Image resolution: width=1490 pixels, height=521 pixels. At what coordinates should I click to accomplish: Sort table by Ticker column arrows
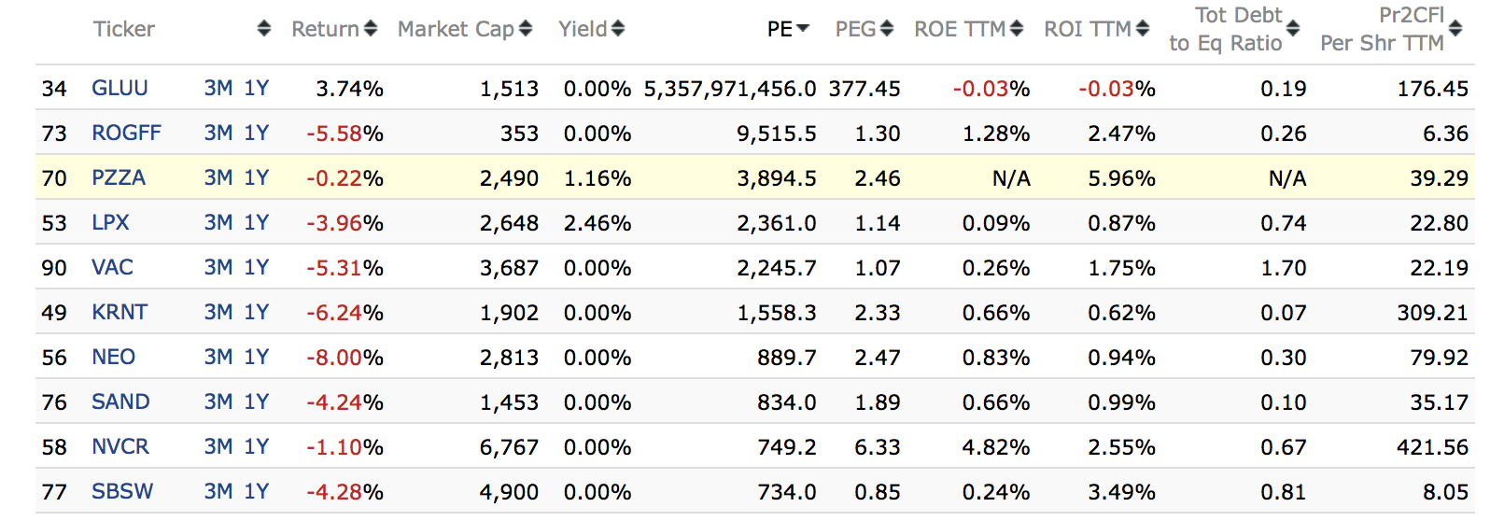[264, 29]
